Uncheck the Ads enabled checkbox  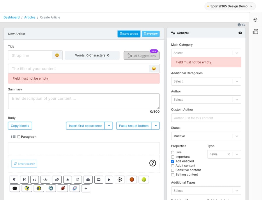173,161
